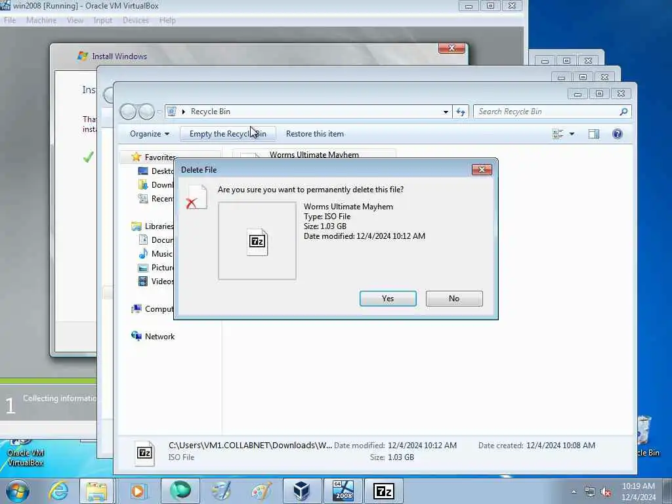Select Network in navigation pane
The image size is (672, 504).
(x=153, y=337)
